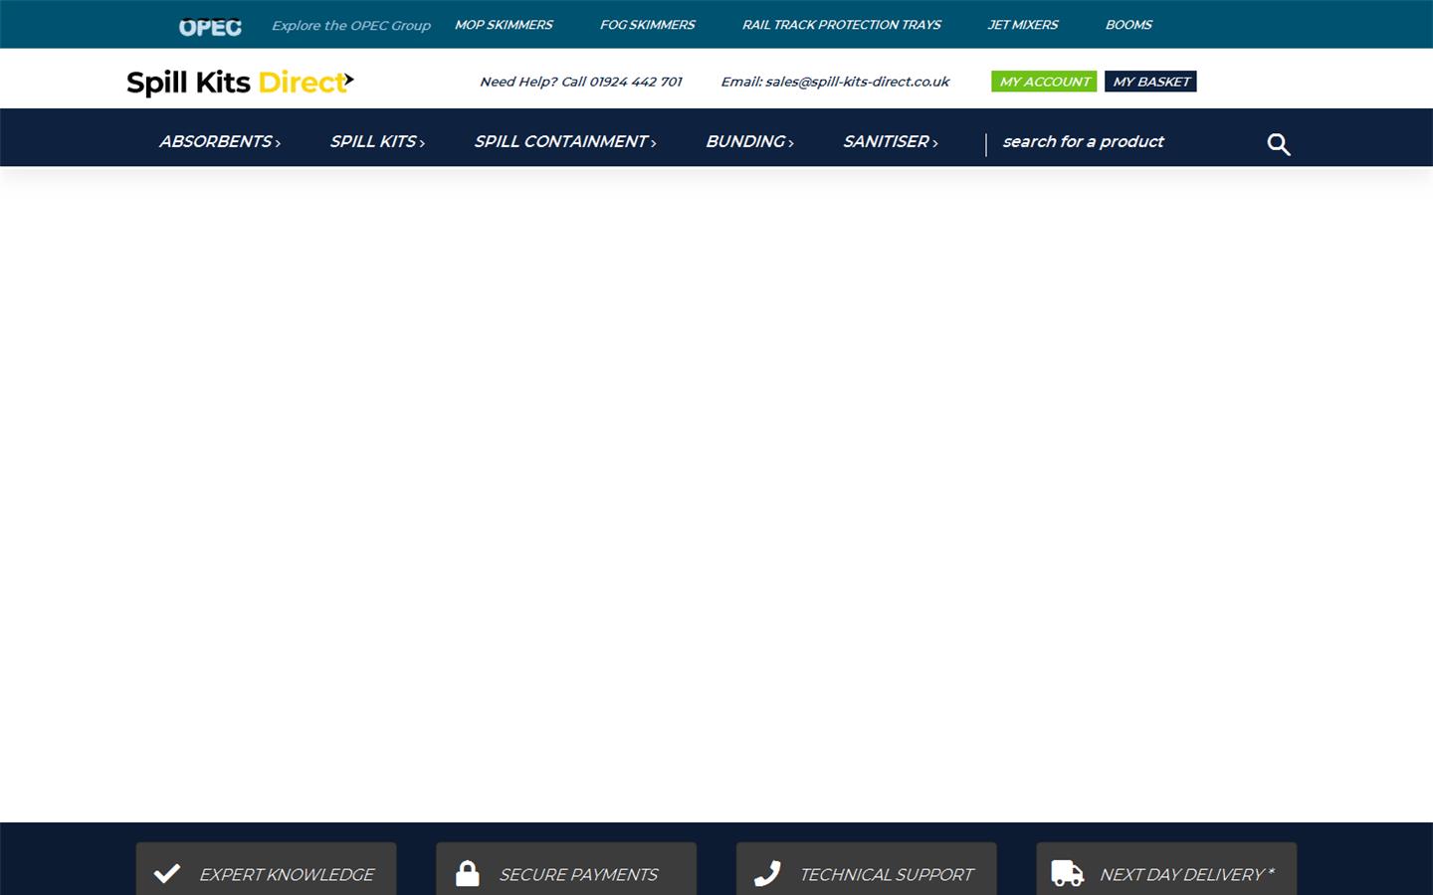Expand the Spill Kits menu
The image size is (1433, 895).
(377, 142)
